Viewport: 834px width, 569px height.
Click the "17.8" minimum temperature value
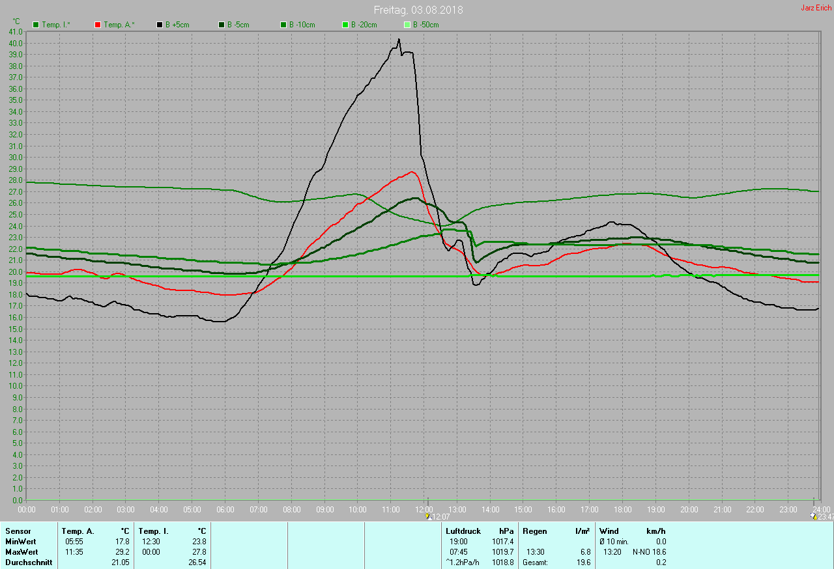(122, 542)
